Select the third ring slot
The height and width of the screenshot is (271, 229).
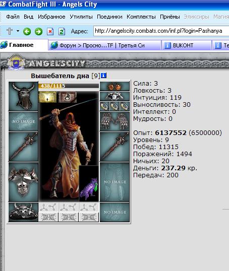click(125, 106)
